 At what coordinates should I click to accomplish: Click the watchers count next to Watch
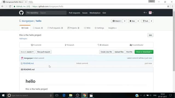(125, 21)
